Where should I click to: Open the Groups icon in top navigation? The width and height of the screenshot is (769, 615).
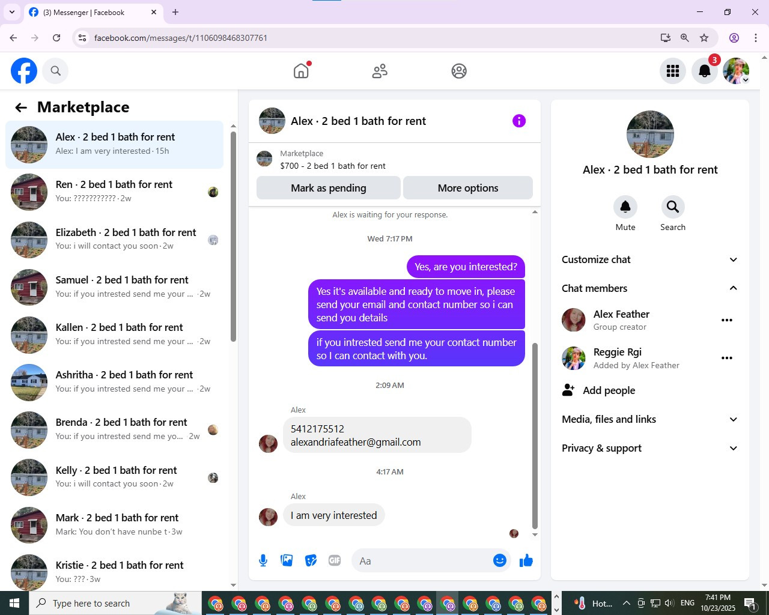[459, 71]
